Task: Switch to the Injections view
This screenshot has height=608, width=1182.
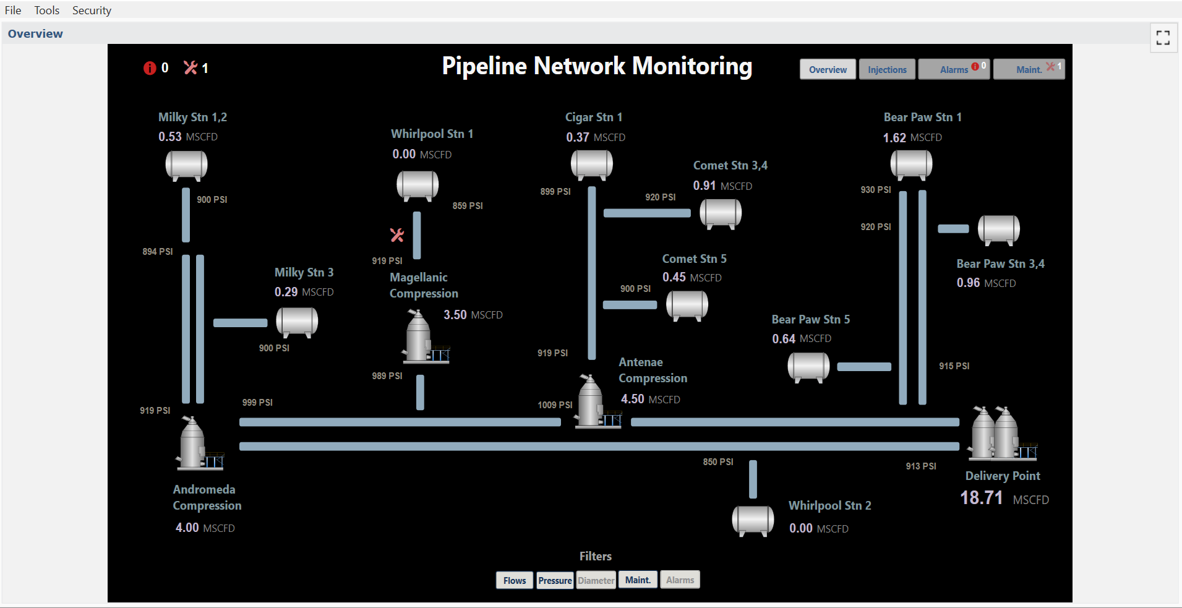Action: coord(886,69)
